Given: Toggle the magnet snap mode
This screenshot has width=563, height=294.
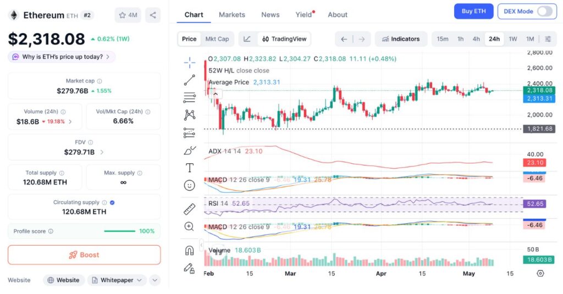Looking at the screenshot, I should click(x=190, y=250).
